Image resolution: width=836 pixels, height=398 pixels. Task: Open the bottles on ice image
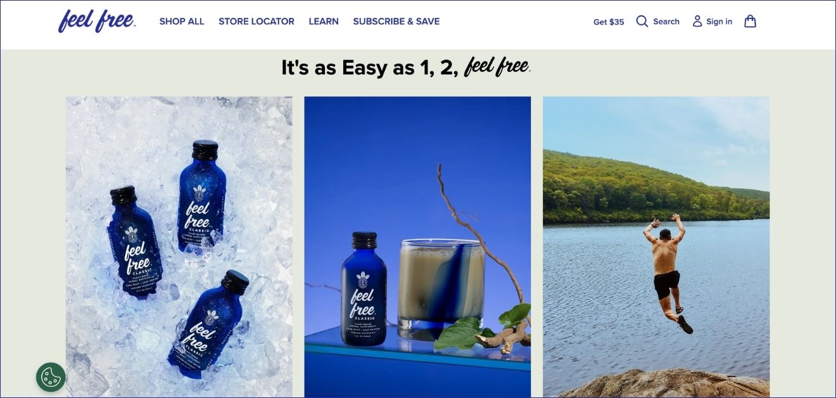point(179,247)
